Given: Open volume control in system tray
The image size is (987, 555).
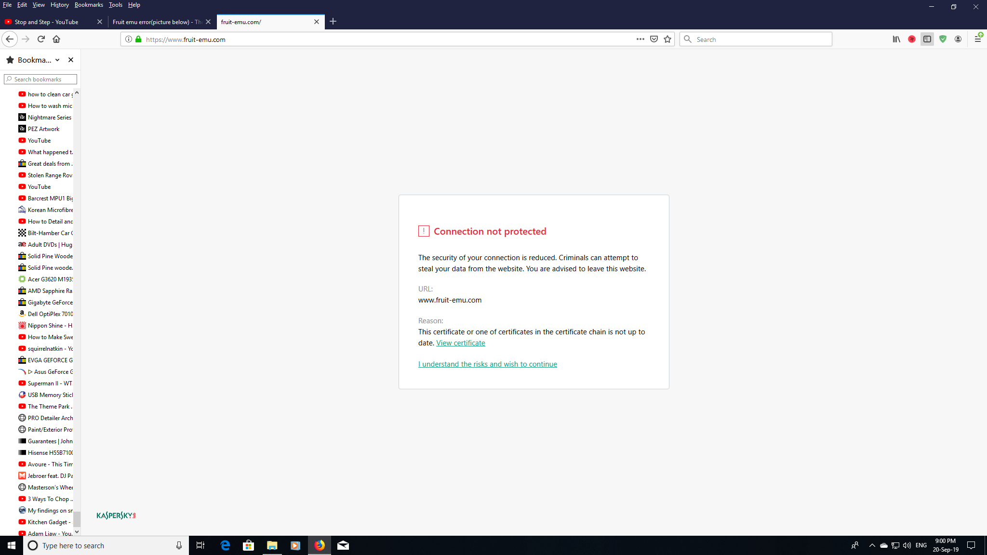Looking at the screenshot, I should tap(907, 545).
